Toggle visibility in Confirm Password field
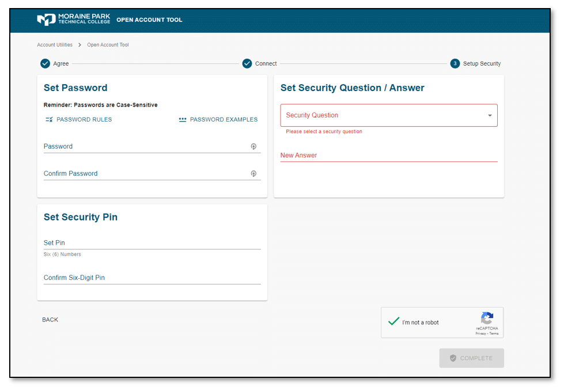This screenshot has height=390, width=564. (x=253, y=173)
